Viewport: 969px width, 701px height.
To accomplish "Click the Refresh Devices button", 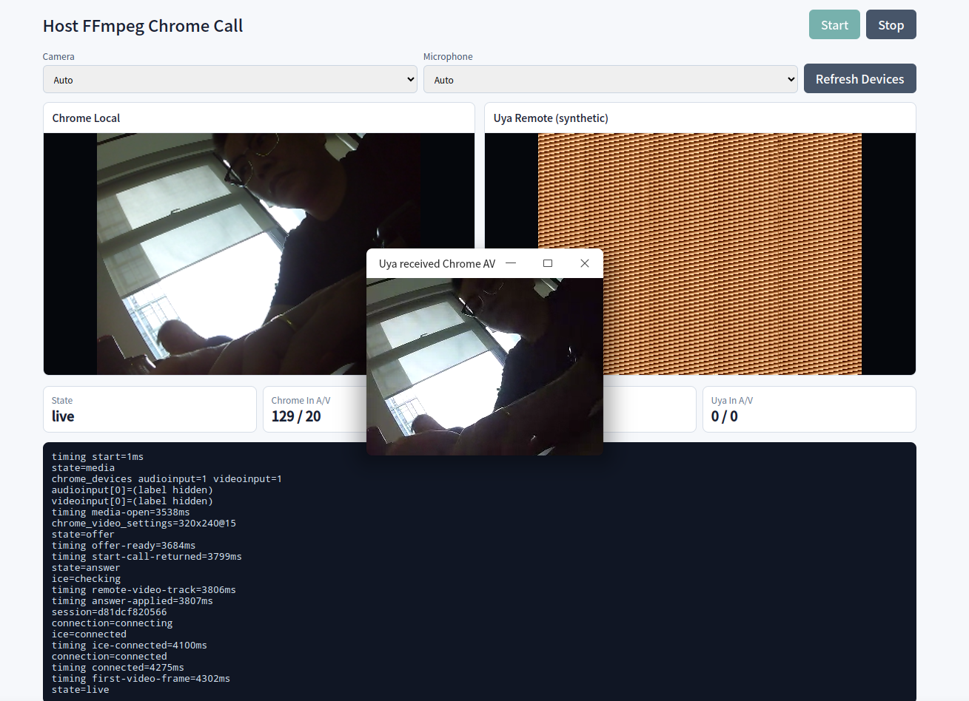I will (860, 78).
